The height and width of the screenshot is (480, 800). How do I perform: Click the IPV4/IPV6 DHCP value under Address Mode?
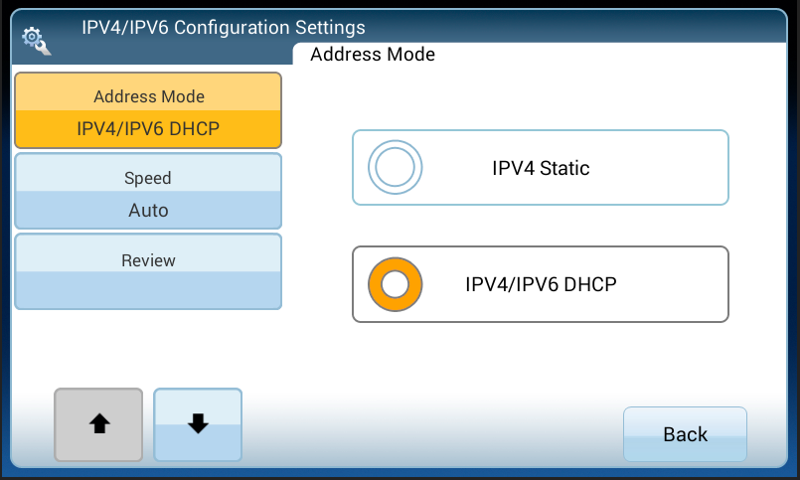(x=148, y=128)
